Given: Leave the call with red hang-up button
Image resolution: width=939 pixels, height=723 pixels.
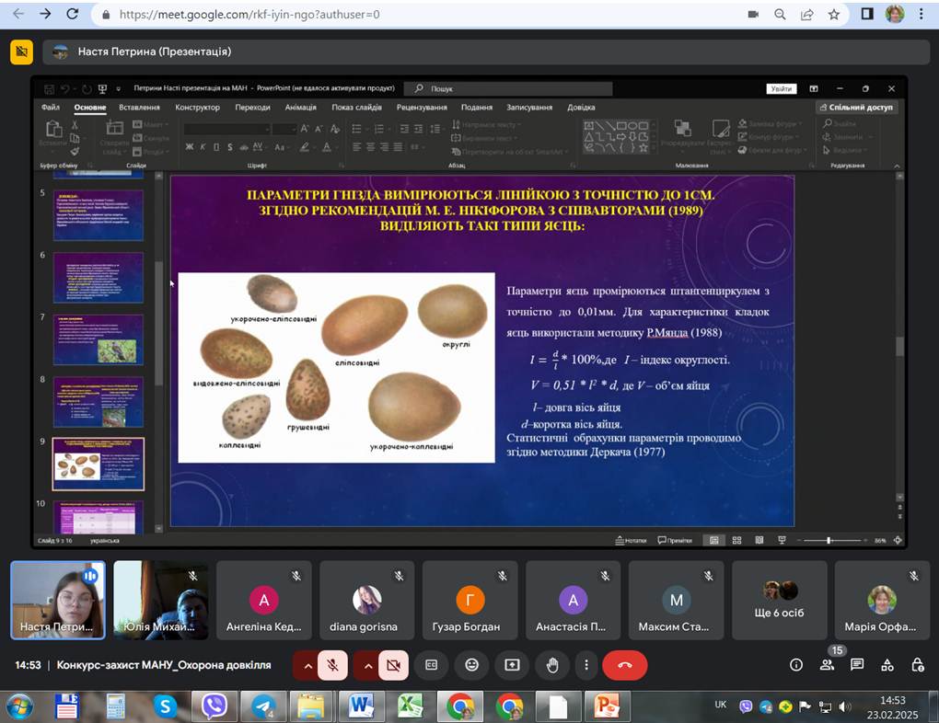Looking at the screenshot, I should [624, 665].
